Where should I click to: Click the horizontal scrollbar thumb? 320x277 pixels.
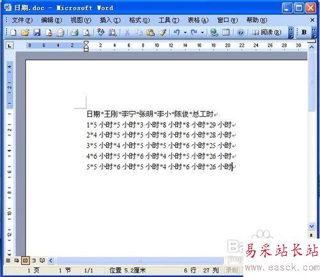click(x=140, y=260)
